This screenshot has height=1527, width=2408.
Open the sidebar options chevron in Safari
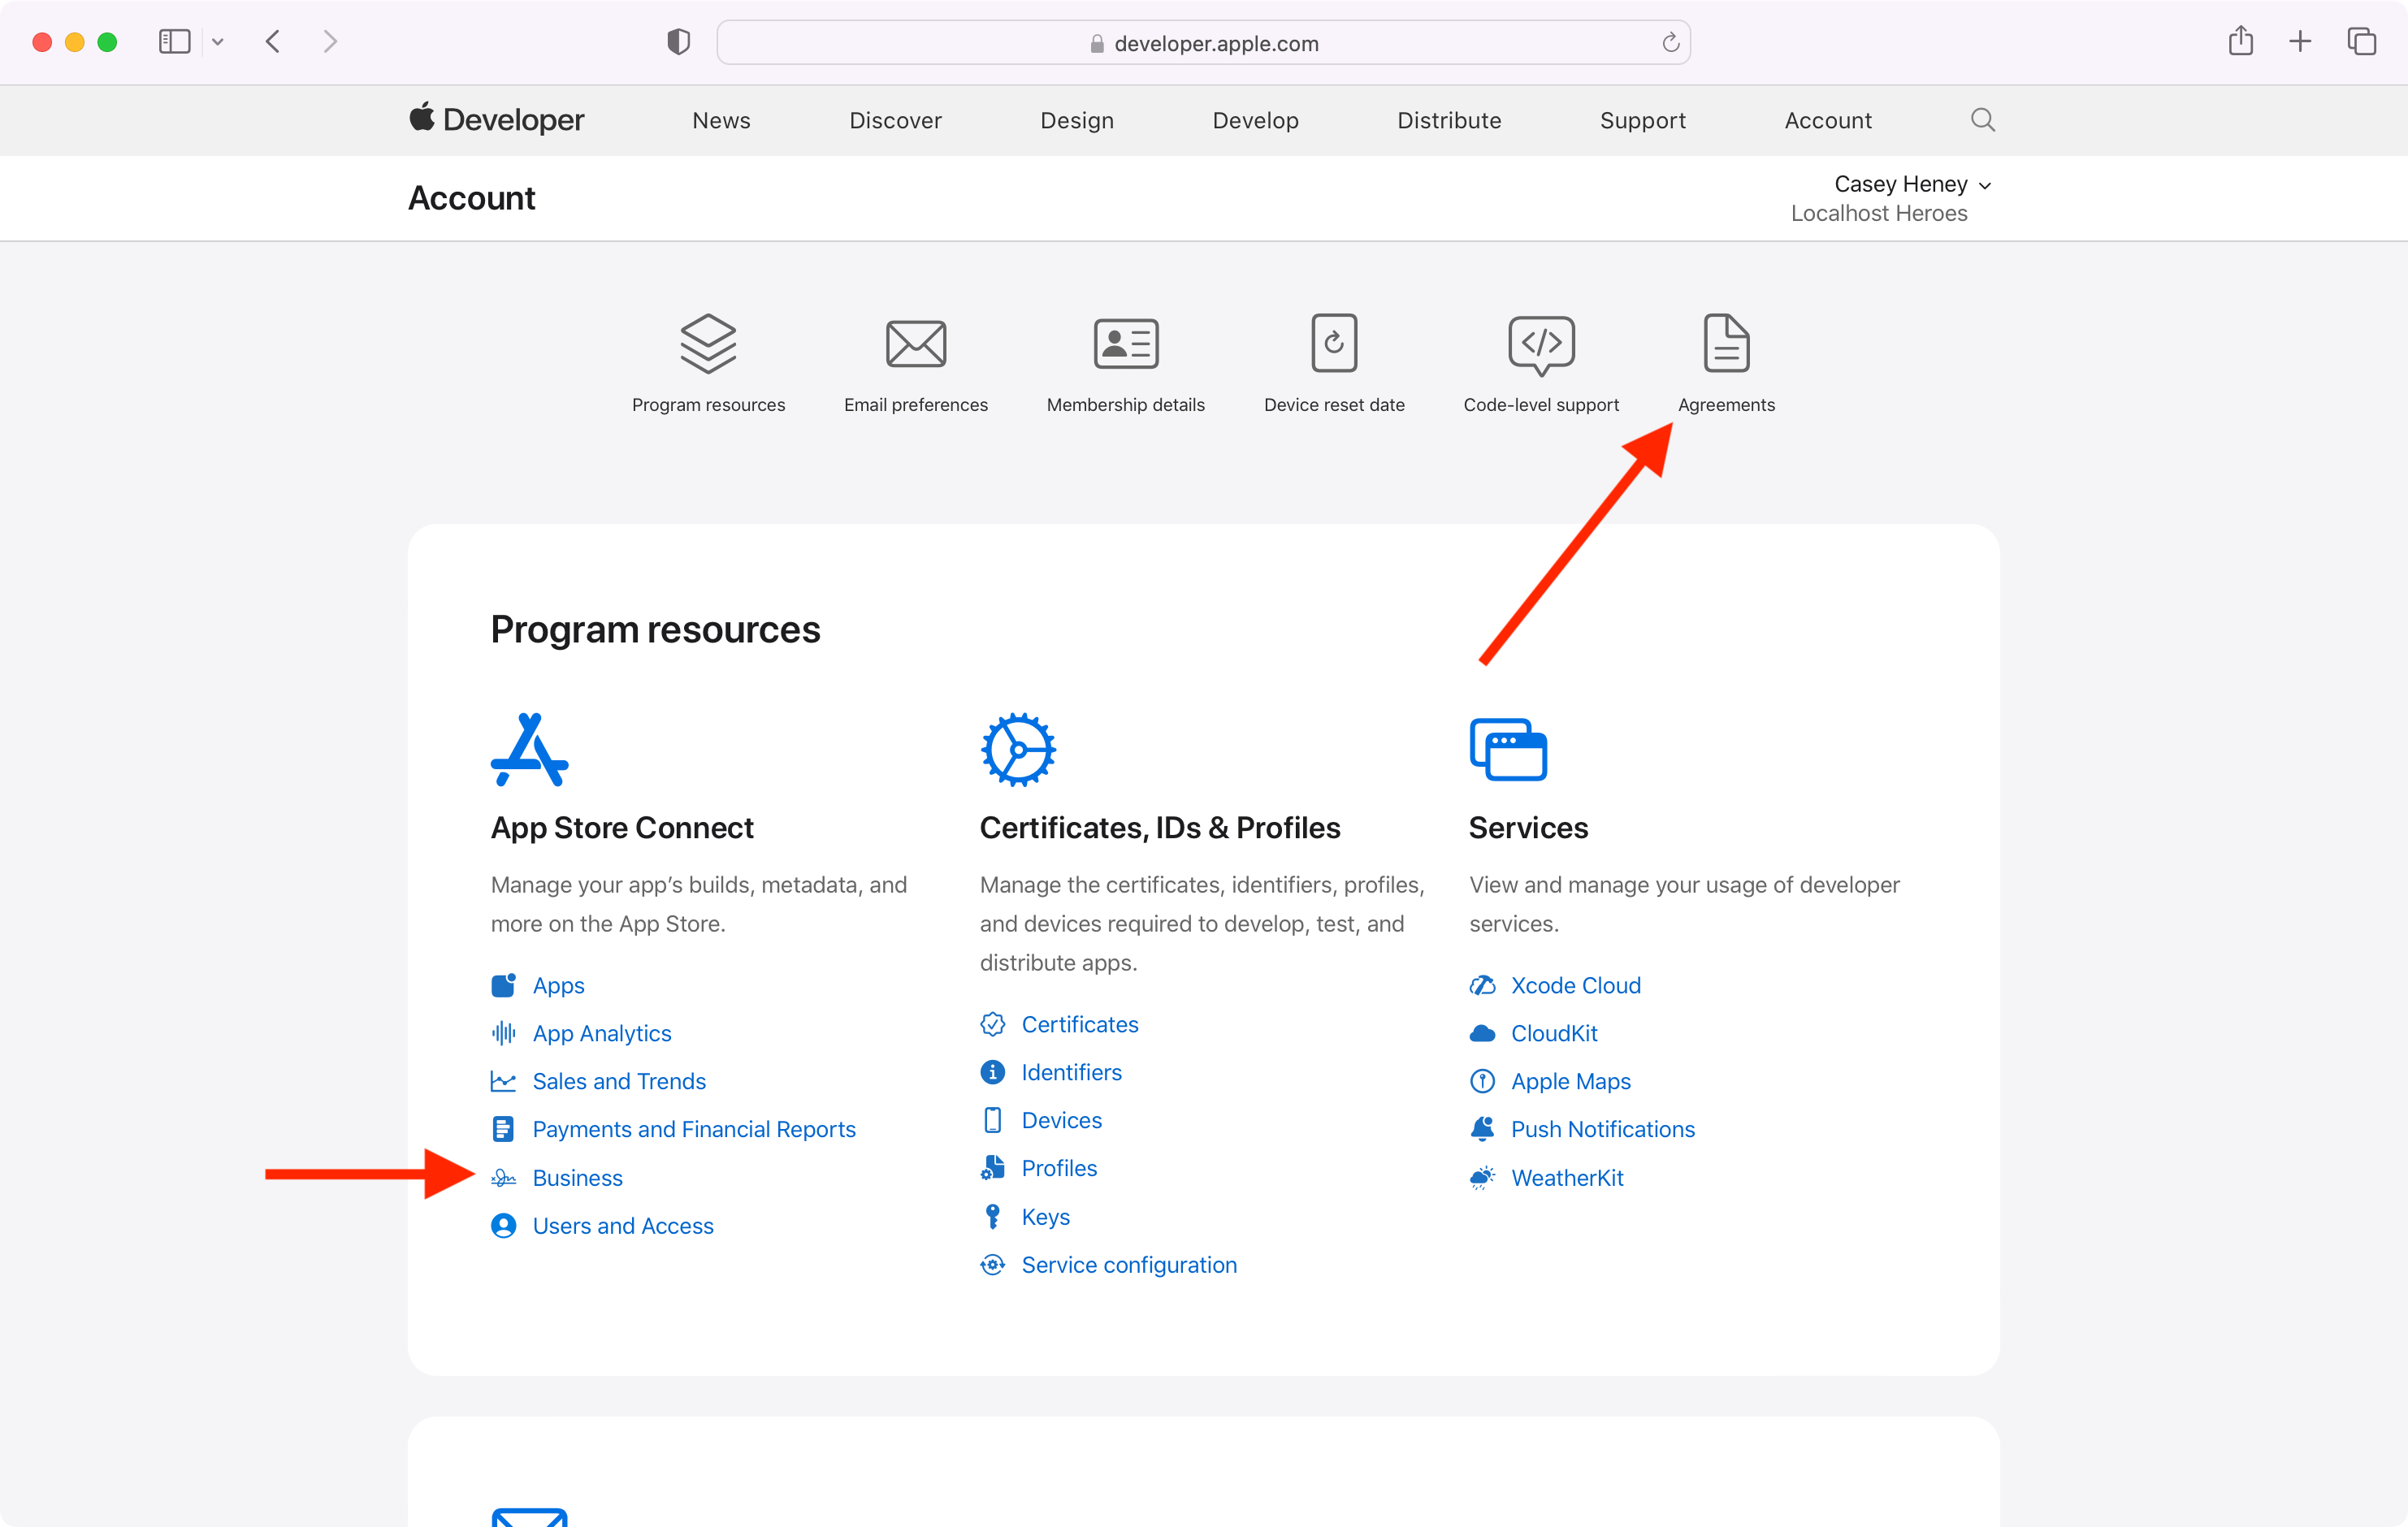pyautogui.click(x=218, y=42)
